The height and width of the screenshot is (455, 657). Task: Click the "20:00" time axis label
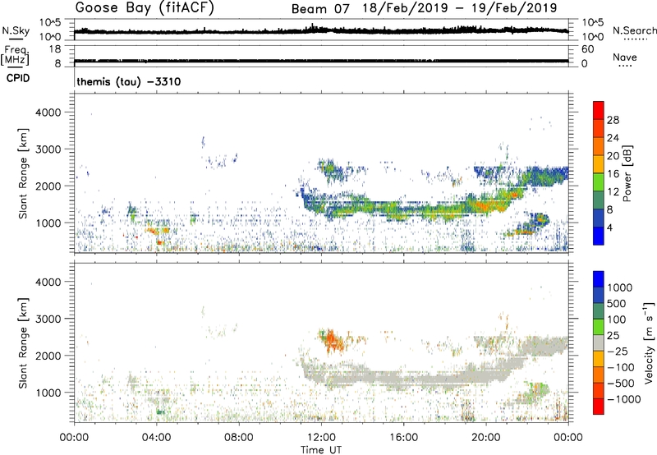coord(486,438)
